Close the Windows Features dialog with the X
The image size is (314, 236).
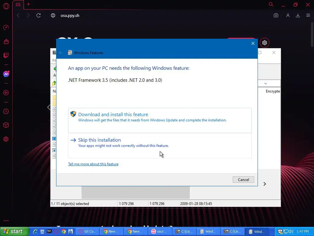pyautogui.click(x=253, y=43)
